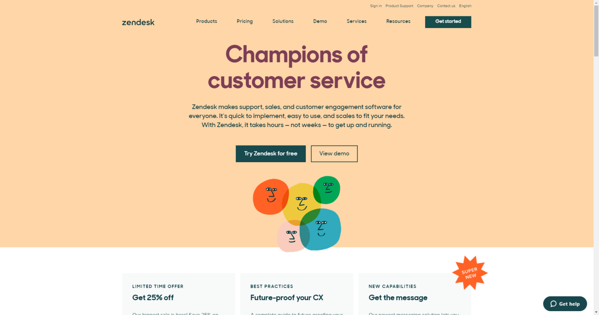Open the English language selector
599x315 pixels.
click(x=465, y=6)
